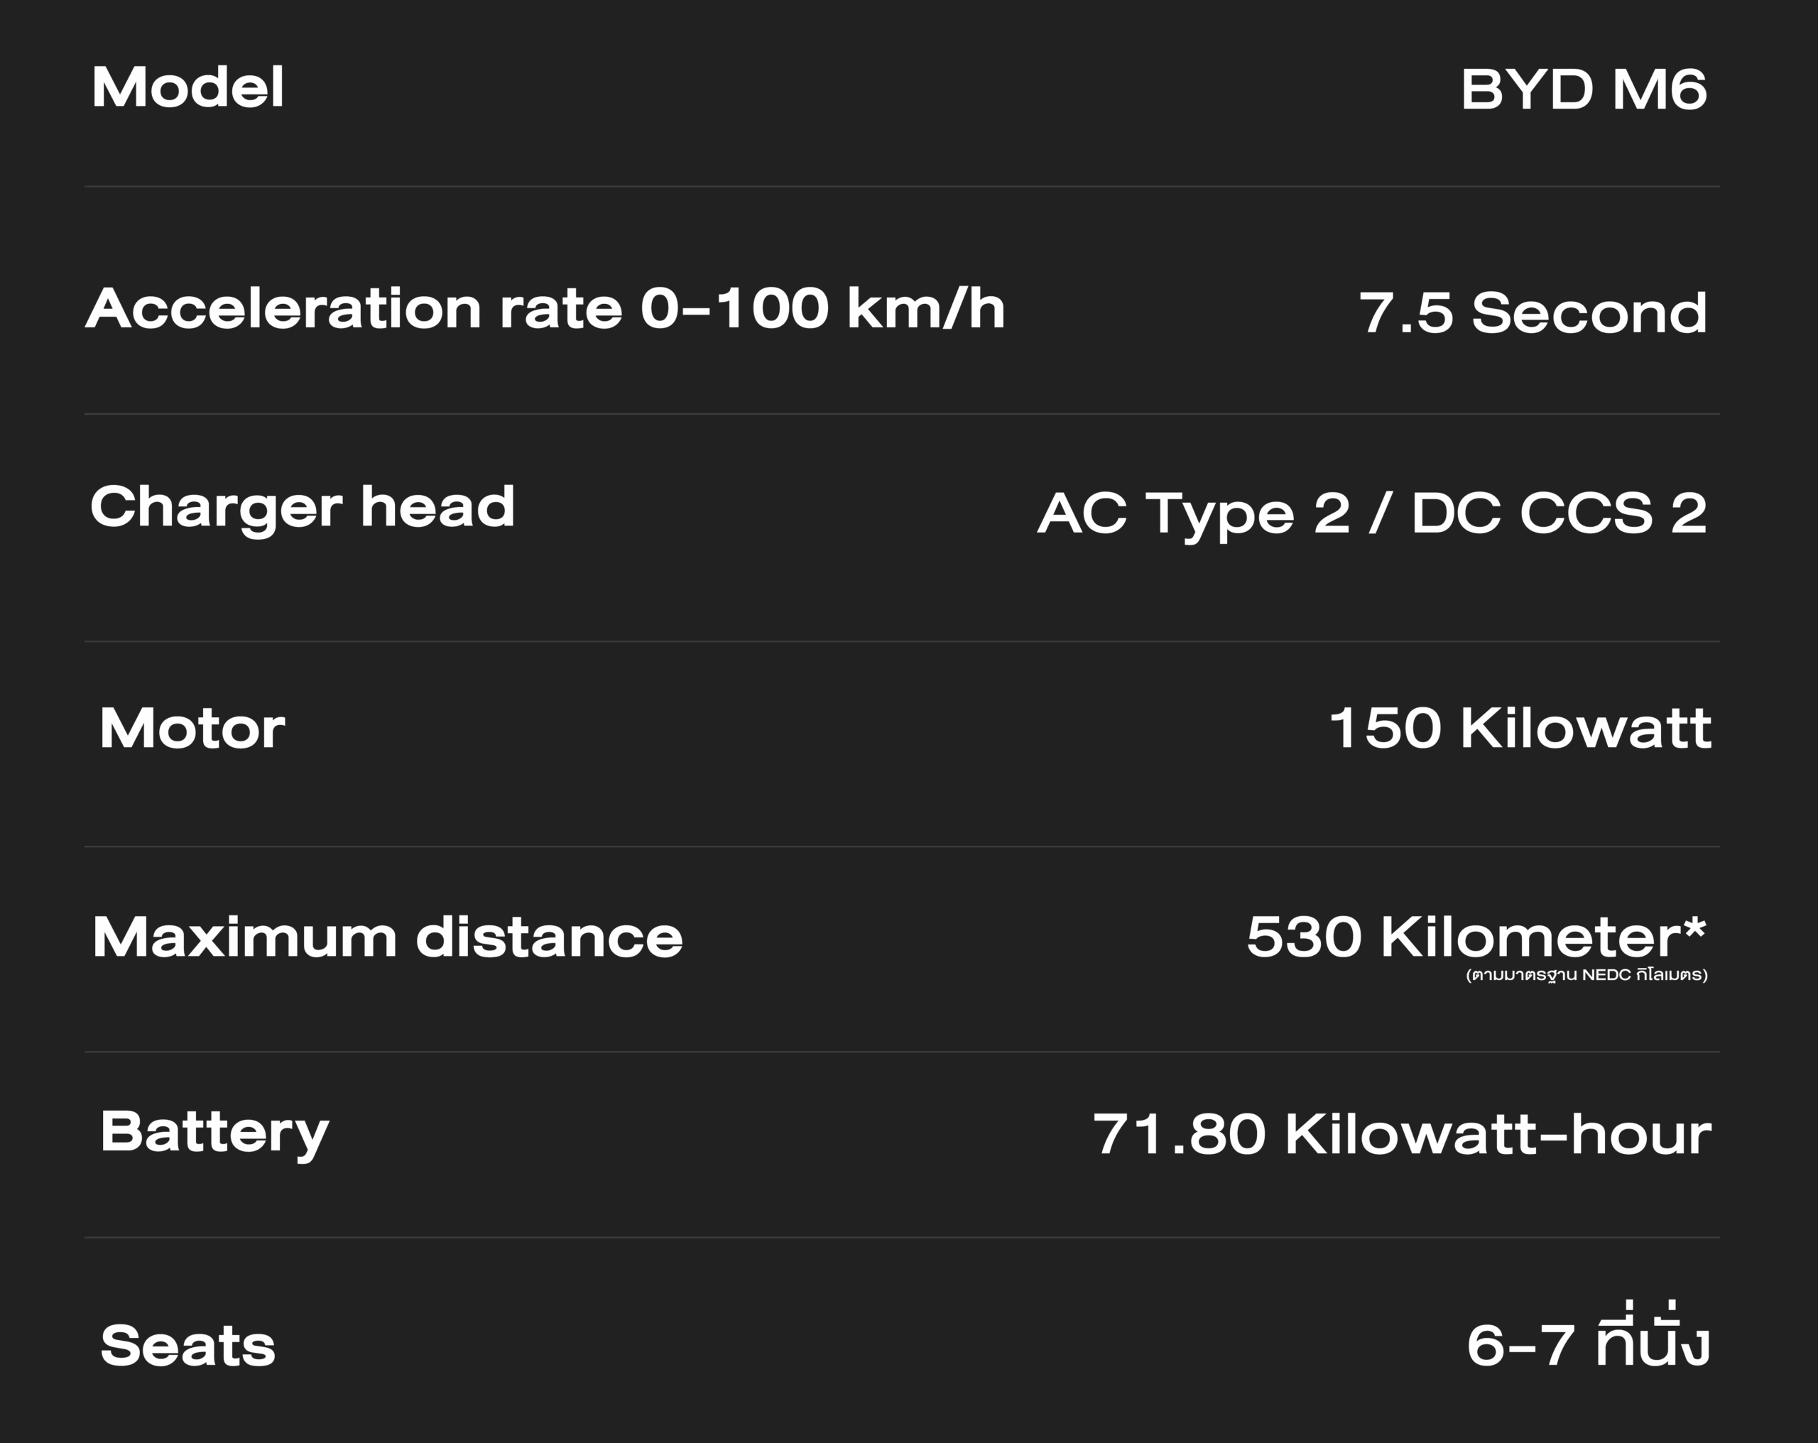This screenshot has width=1818, height=1443.
Task: Click the asterisk after "Kilometer"
Action: tap(1695, 927)
